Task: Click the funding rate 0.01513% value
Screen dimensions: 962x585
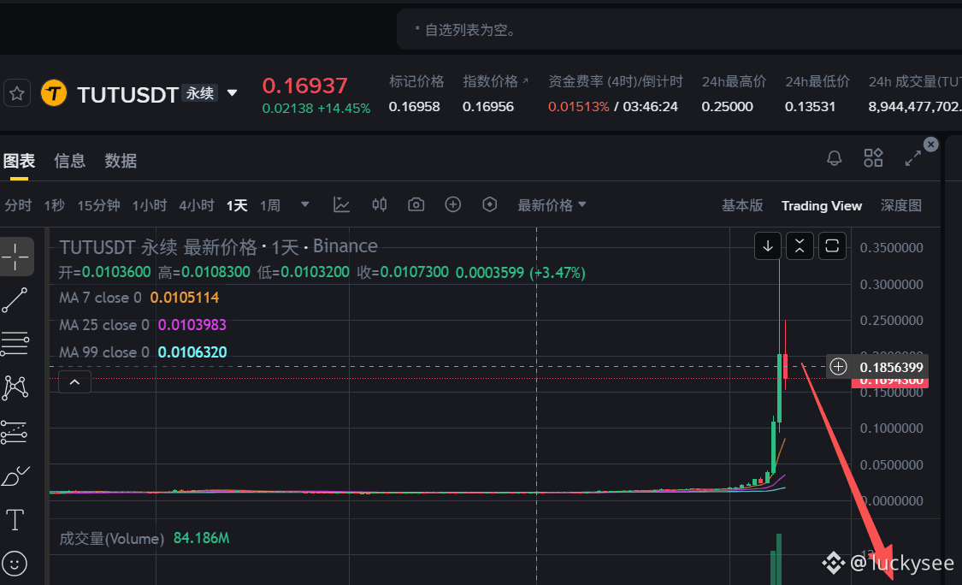Action: pos(579,107)
